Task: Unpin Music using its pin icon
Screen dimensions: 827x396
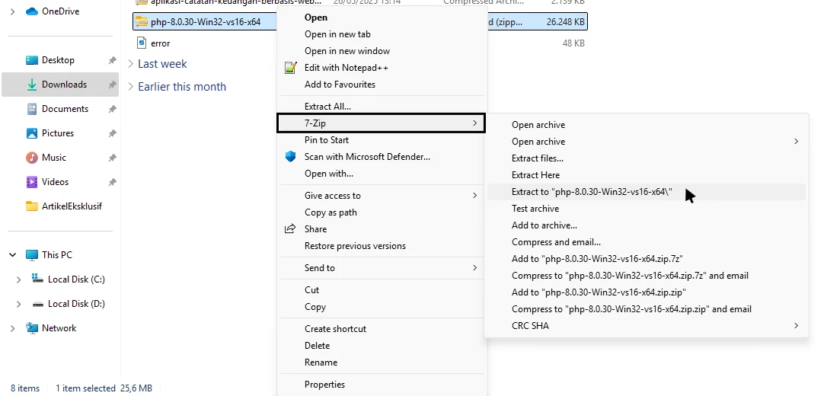Action: click(x=112, y=157)
